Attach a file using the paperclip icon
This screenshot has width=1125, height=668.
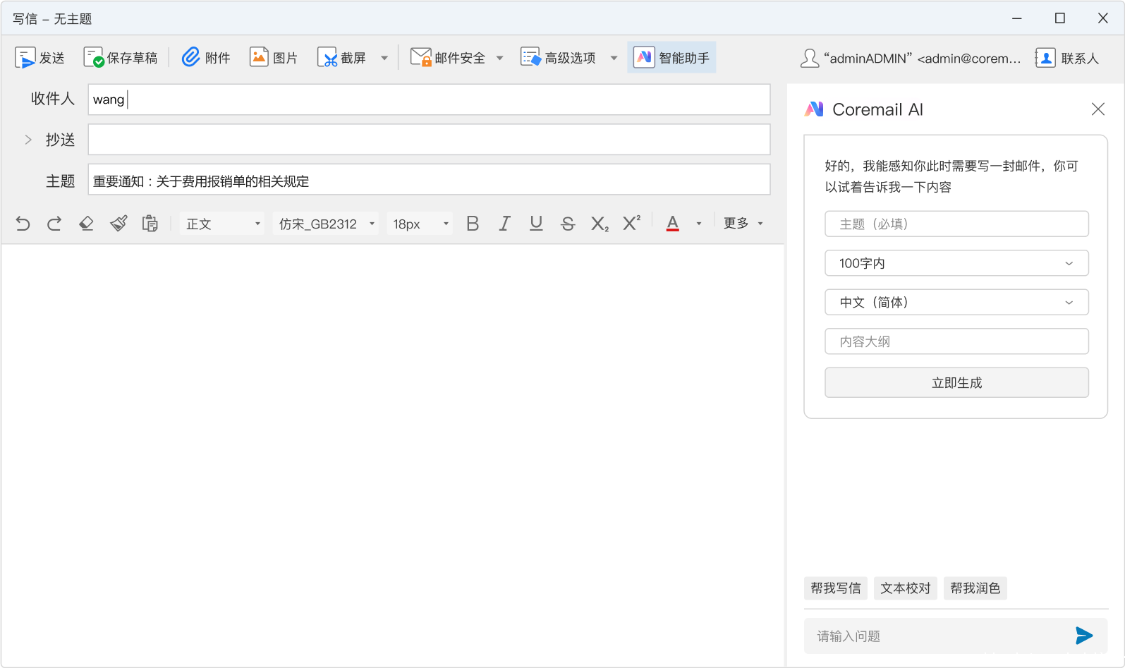190,57
